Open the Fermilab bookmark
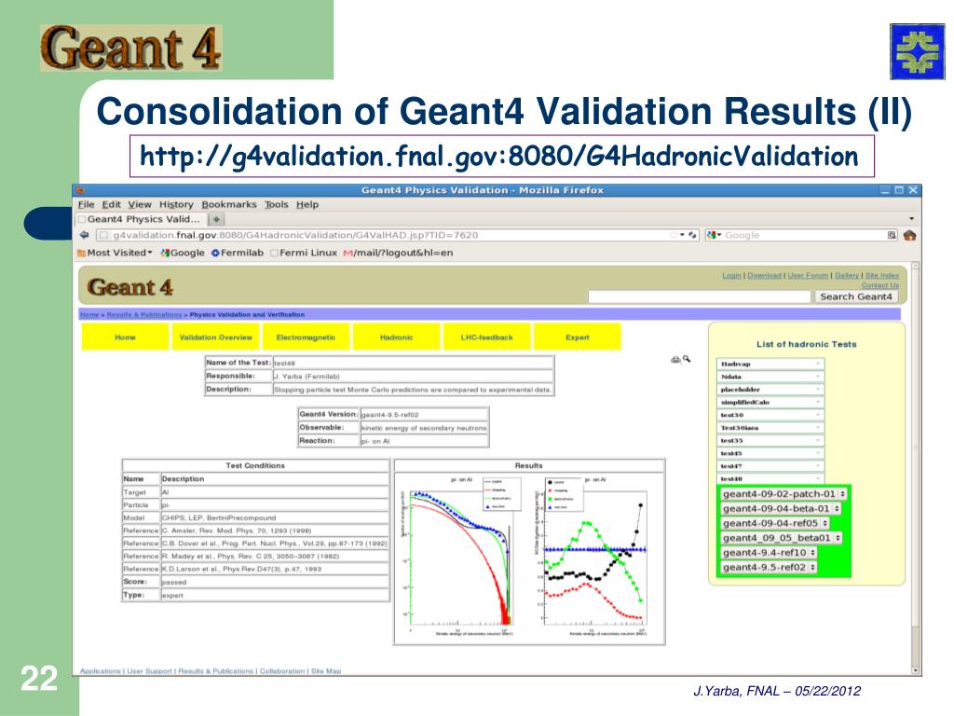The width and height of the screenshot is (954, 716). [238, 253]
